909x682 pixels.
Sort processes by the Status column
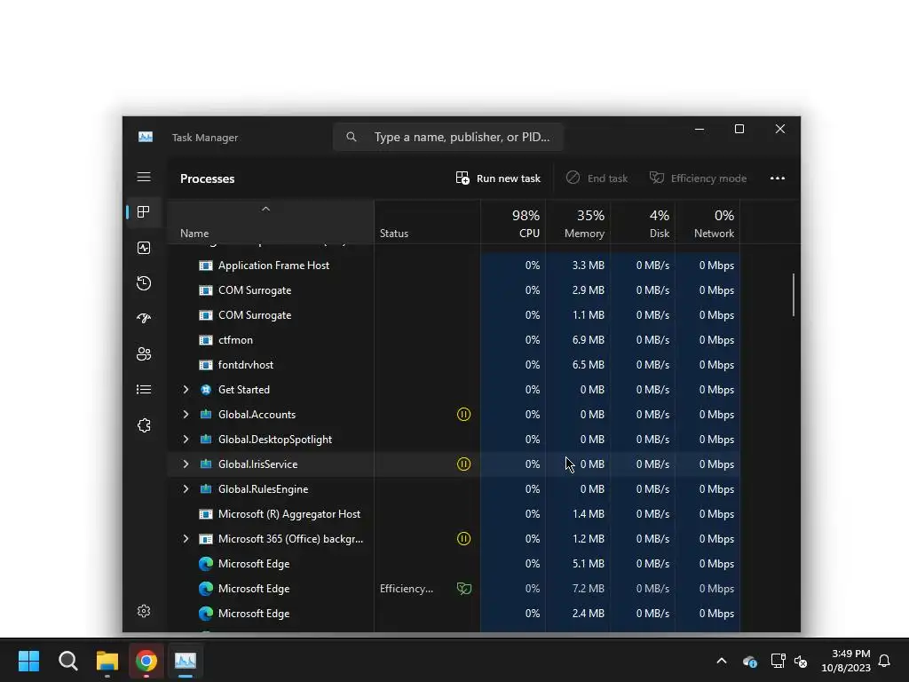tap(427, 223)
